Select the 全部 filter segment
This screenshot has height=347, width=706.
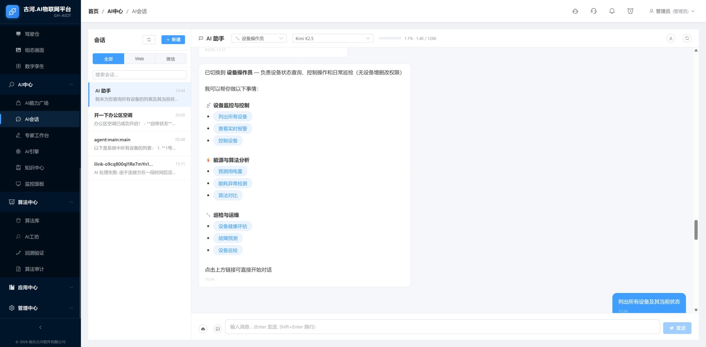point(108,59)
